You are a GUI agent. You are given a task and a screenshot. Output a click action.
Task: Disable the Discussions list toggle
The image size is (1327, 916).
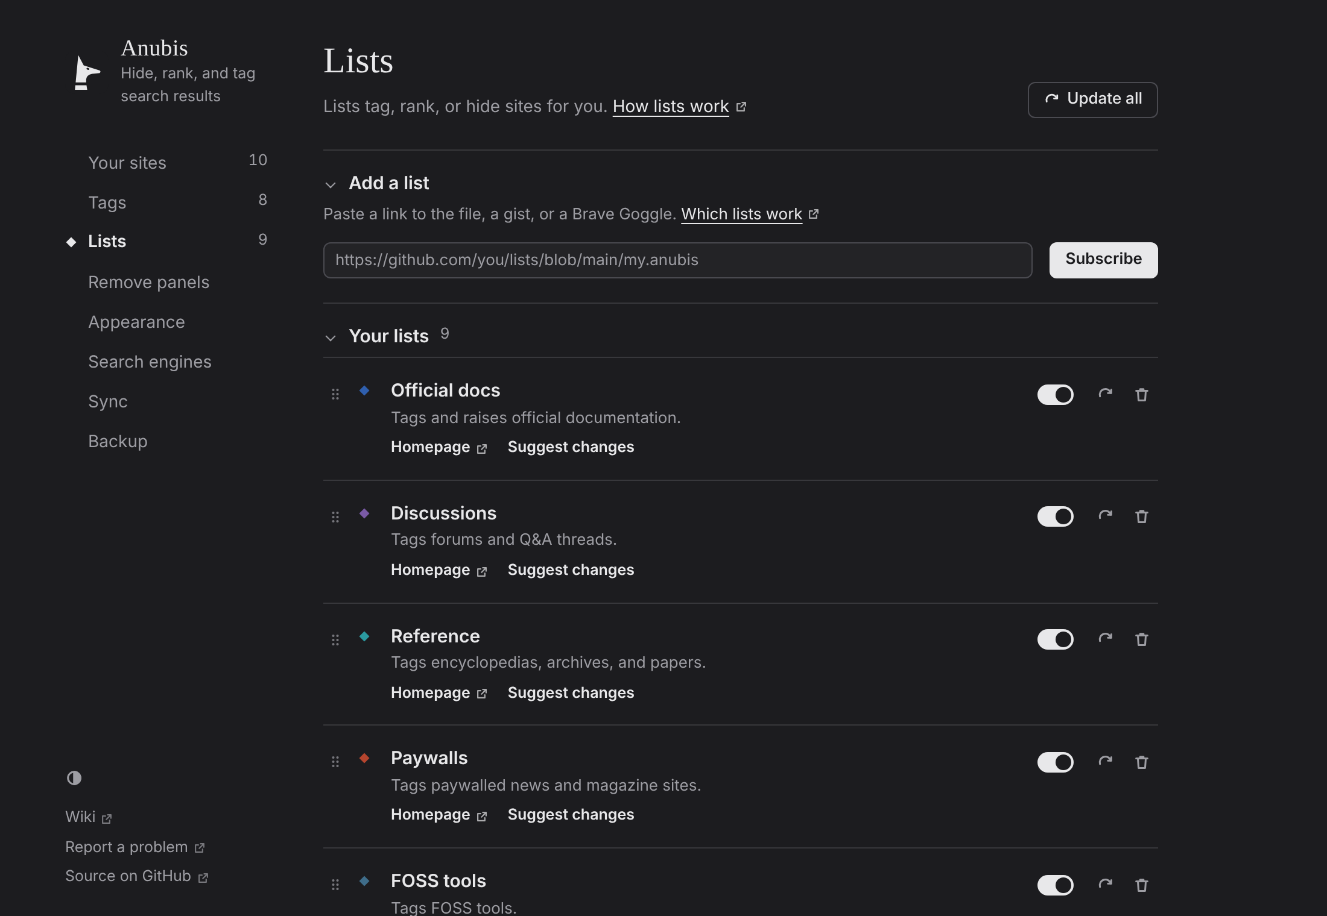(x=1056, y=516)
